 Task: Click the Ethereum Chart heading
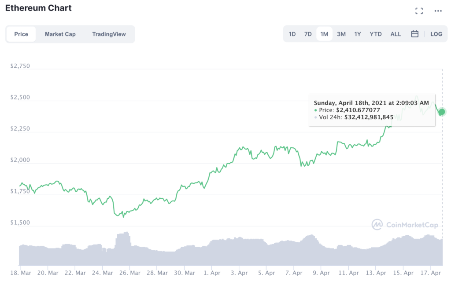coord(38,8)
